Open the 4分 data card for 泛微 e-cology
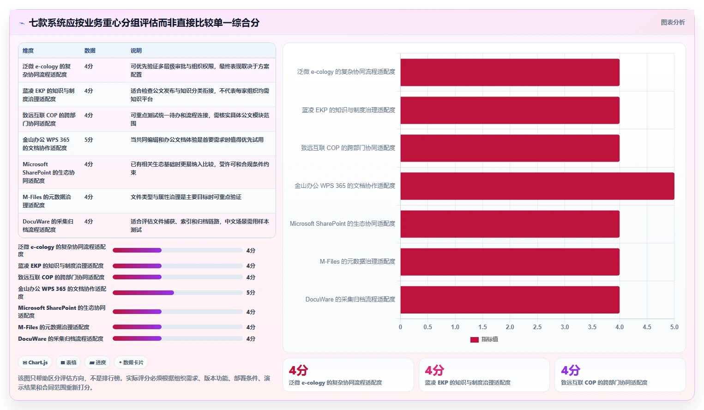 (348, 375)
